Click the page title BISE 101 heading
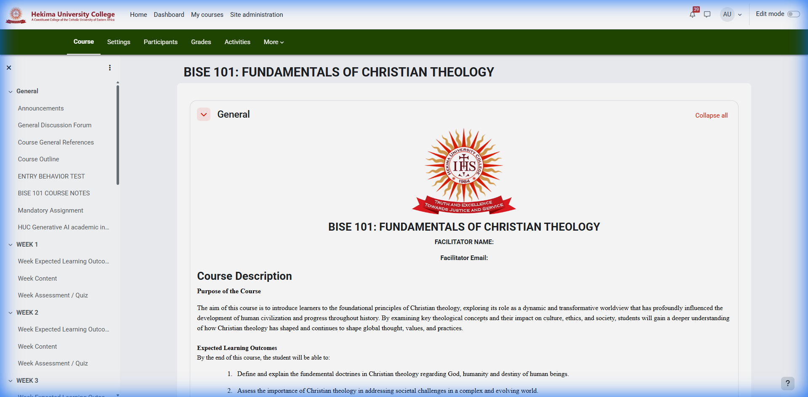808x397 pixels. click(339, 72)
